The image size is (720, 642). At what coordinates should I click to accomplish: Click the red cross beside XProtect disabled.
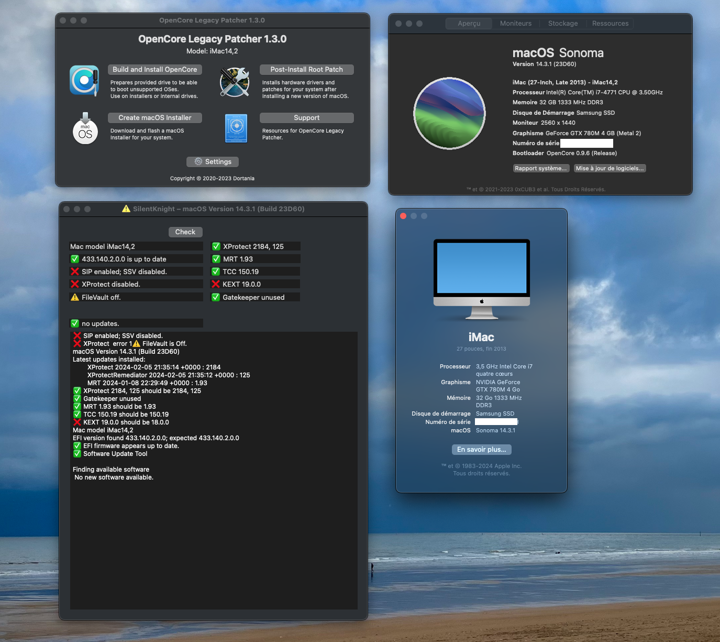[75, 284]
